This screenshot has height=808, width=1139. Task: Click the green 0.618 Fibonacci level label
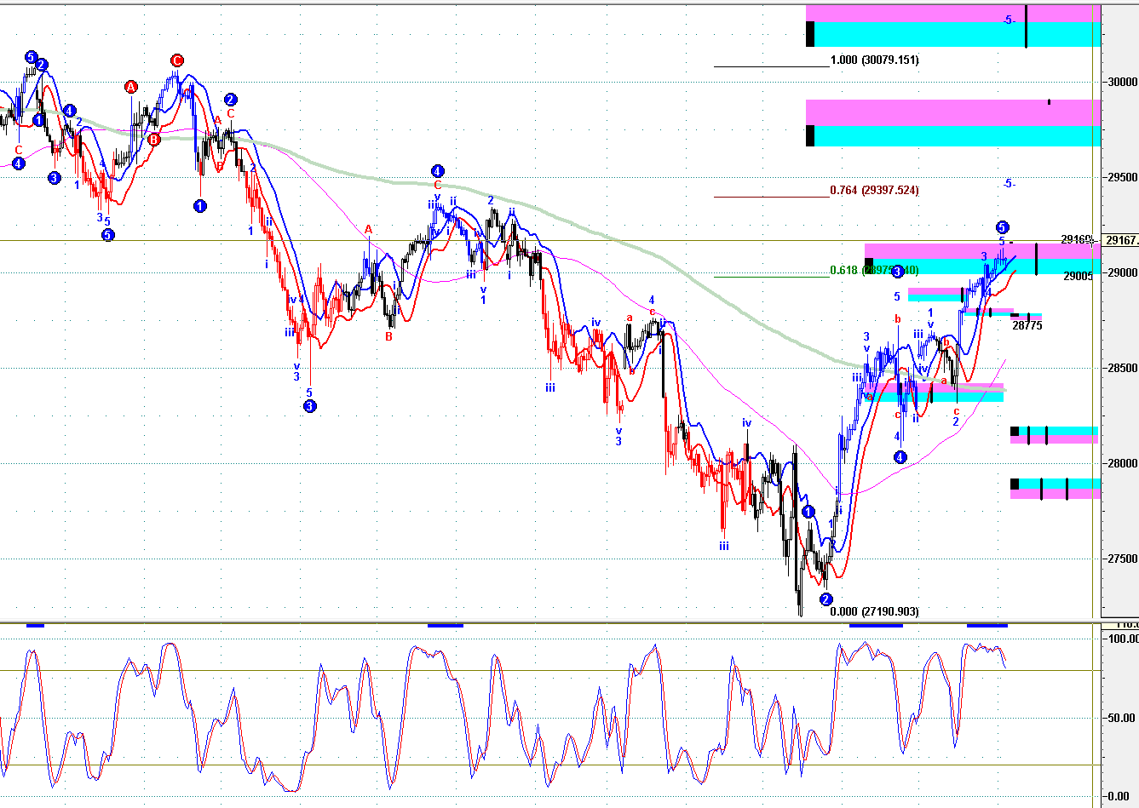tap(874, 271)
